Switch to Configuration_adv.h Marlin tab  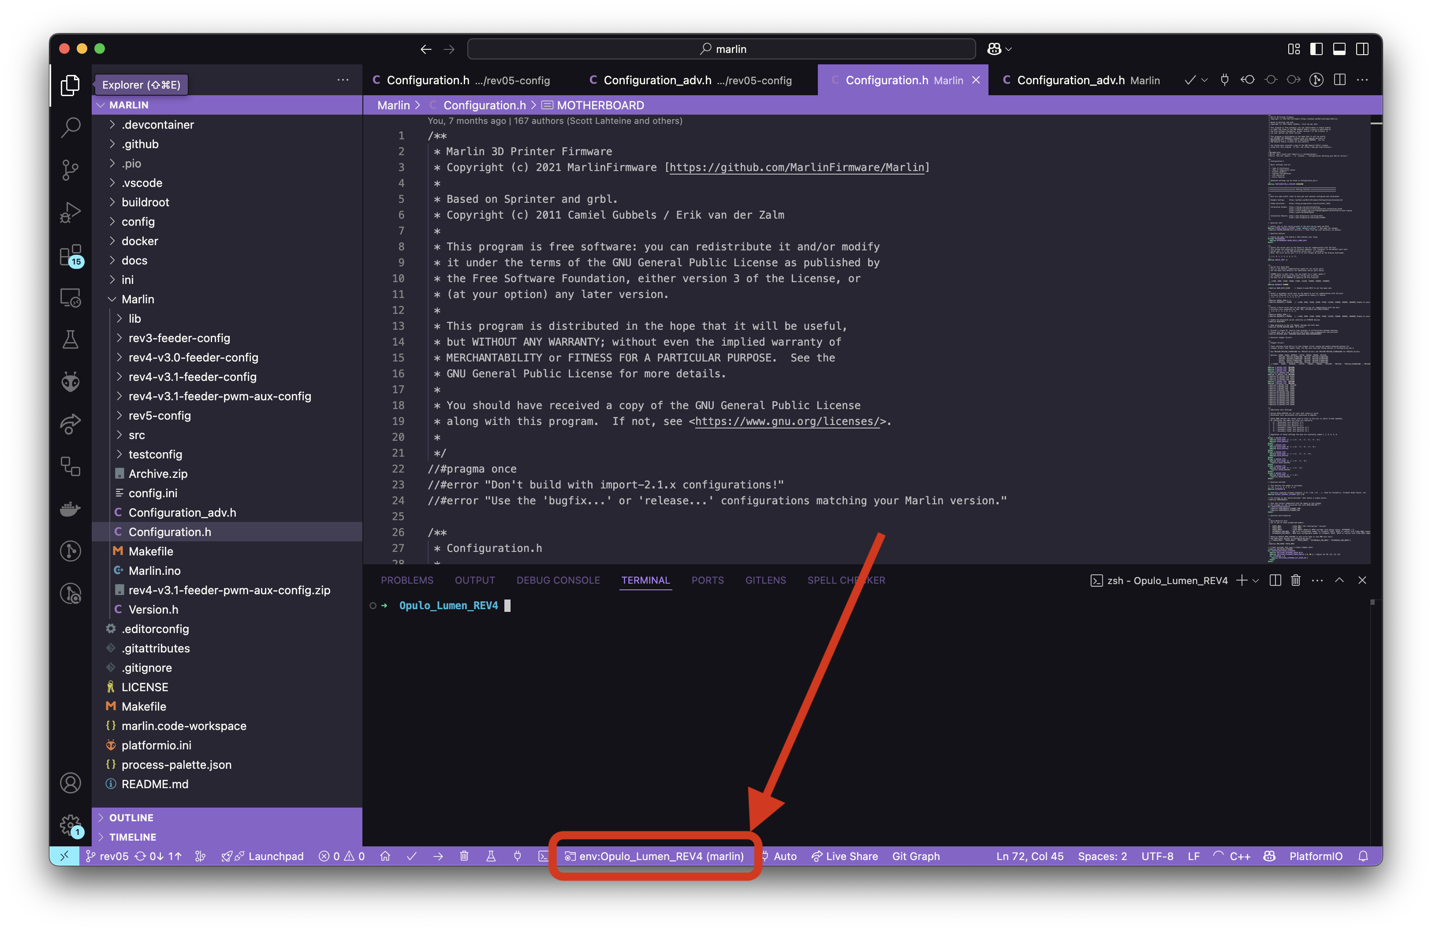point(1082,80)
